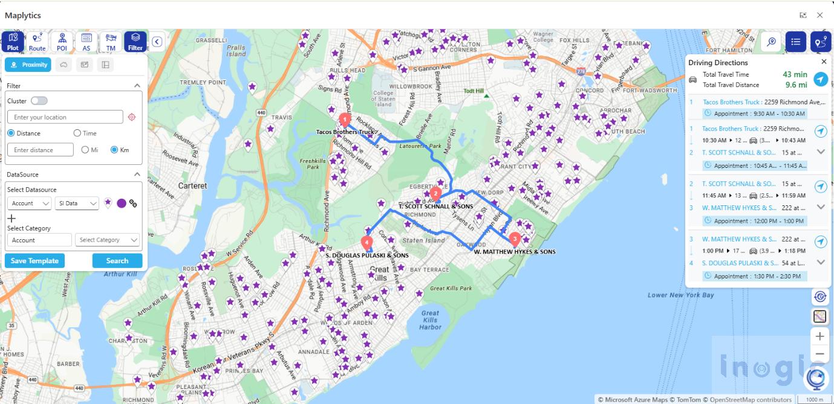This screenshot has width=834, height=404.
Task: Open the Select Category dropdown
Action: pos(107,240)
